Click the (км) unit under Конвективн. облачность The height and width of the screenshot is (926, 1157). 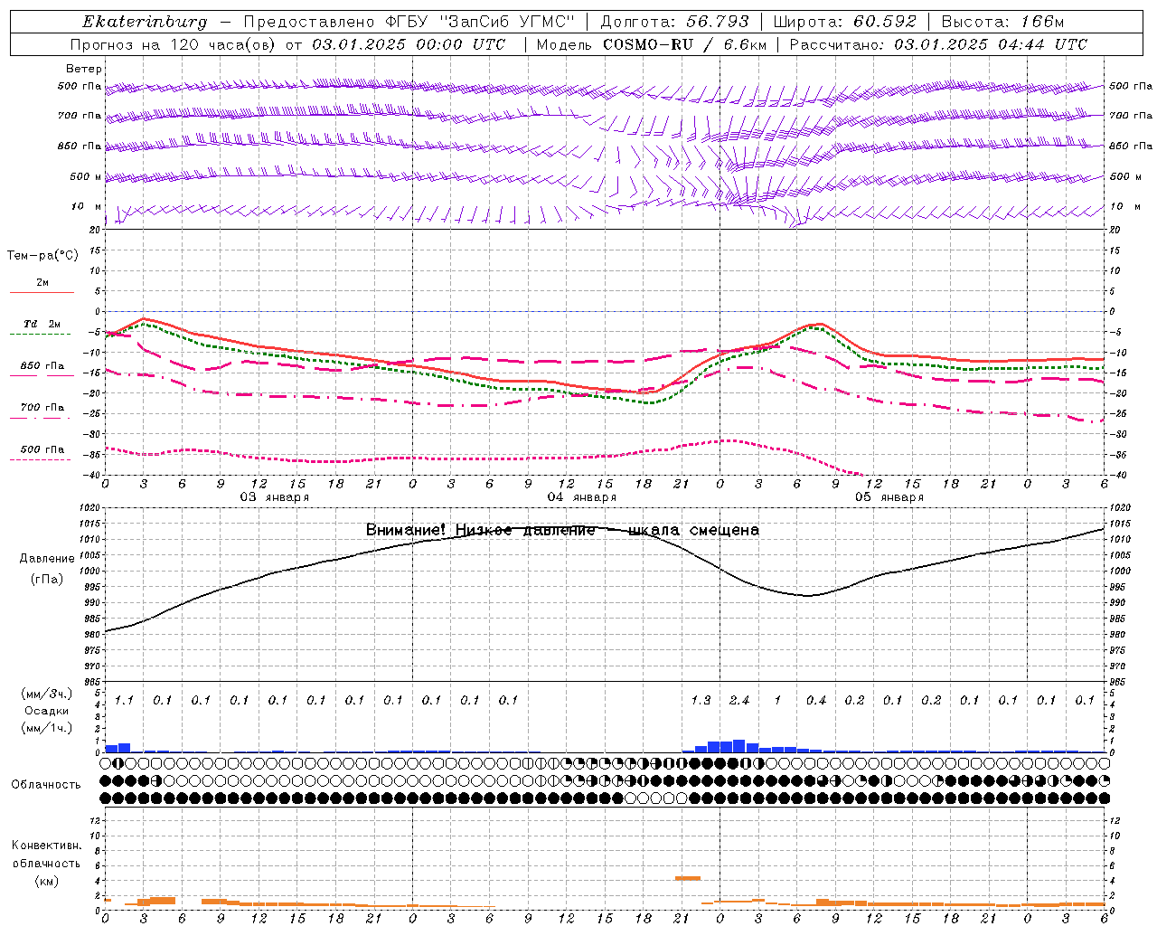click(46, 881)
